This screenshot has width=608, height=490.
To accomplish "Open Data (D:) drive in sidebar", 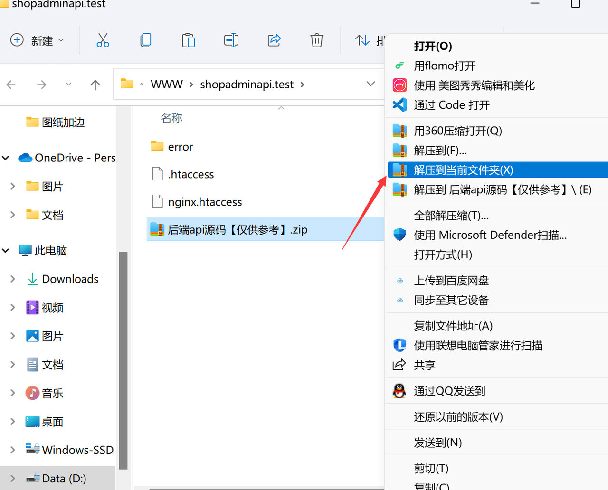I will pyautogui.click(x=56, y=478).
